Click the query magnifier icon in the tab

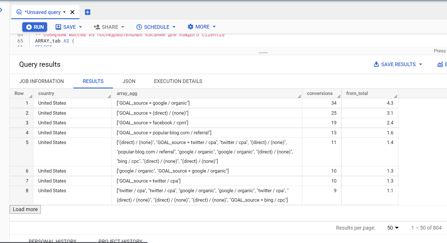[x=19, y=12]
